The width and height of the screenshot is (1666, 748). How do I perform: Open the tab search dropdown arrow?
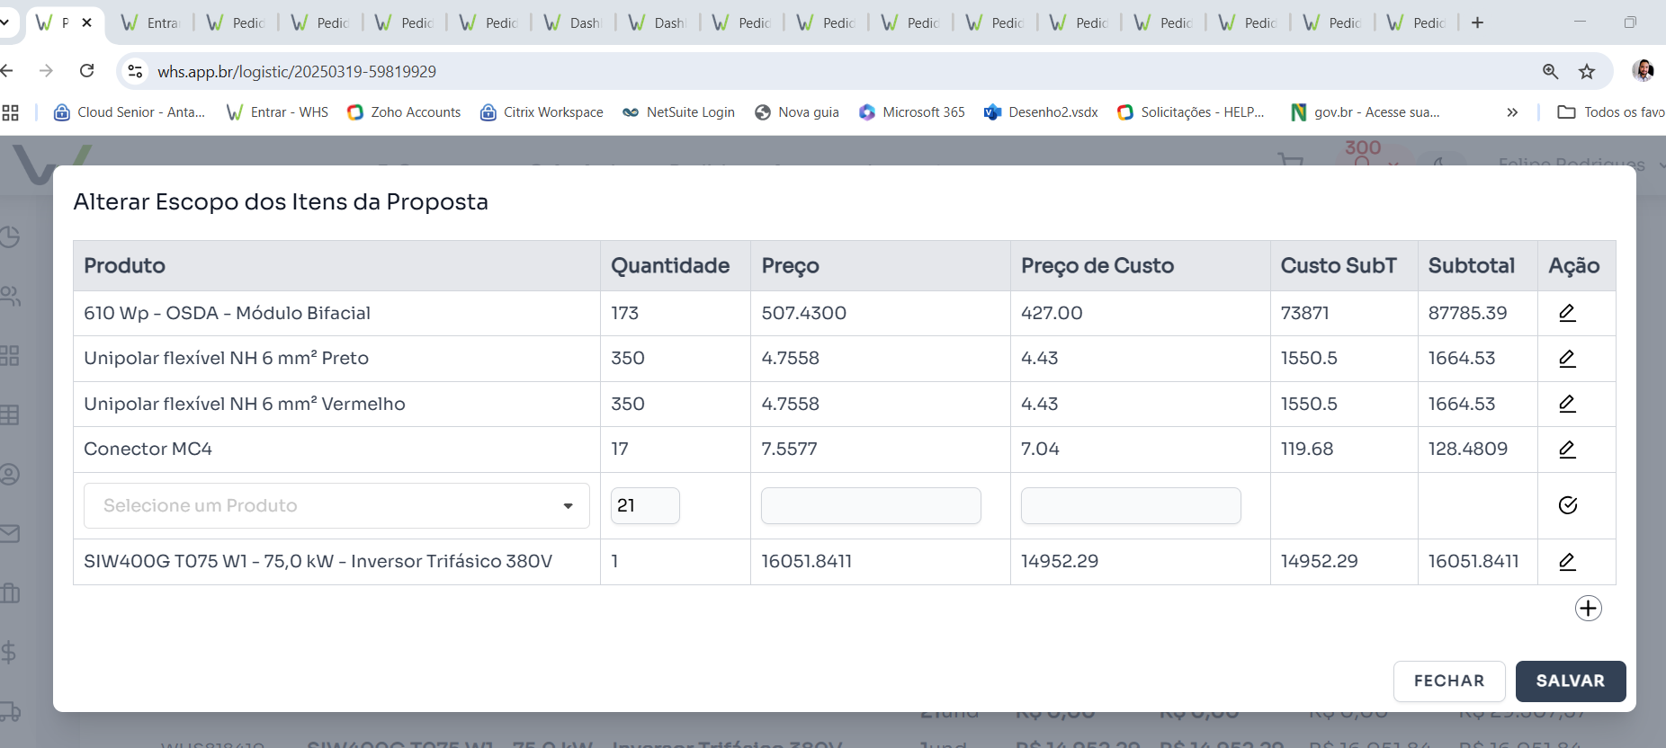[x=5, y=22]
